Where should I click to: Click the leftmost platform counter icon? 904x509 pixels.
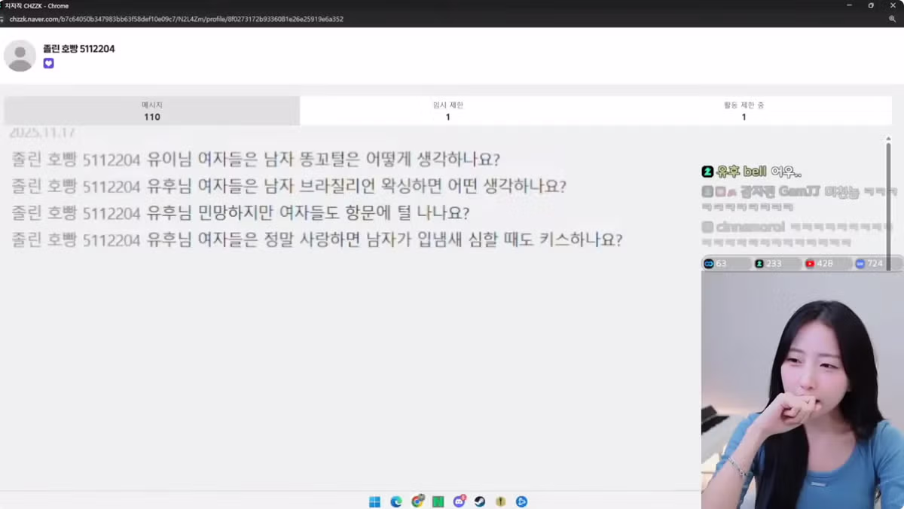click(708, 263)
